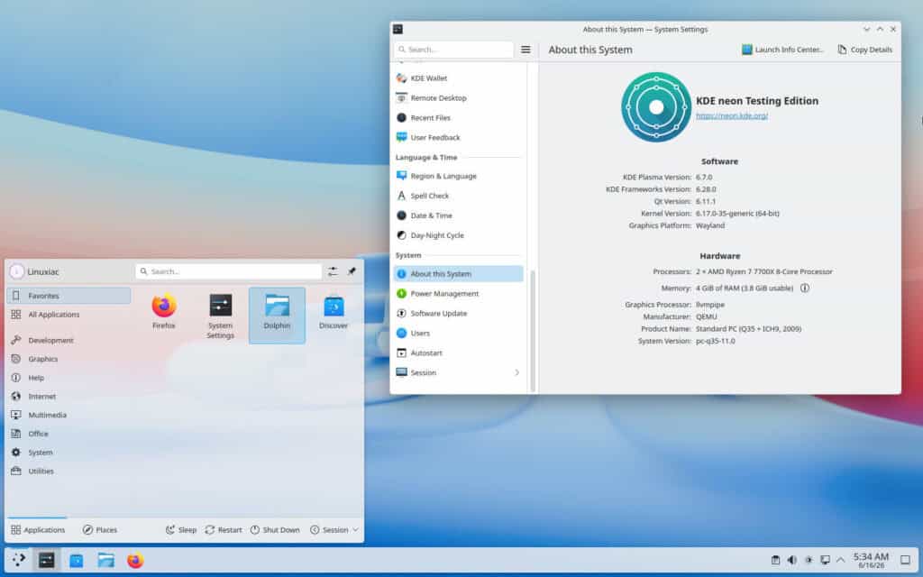Click the Copy Details button
Image resolution: width=923 pixels, height=577 pixels.
864,50
